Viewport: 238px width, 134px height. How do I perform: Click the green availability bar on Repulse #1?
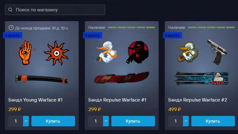131,27
